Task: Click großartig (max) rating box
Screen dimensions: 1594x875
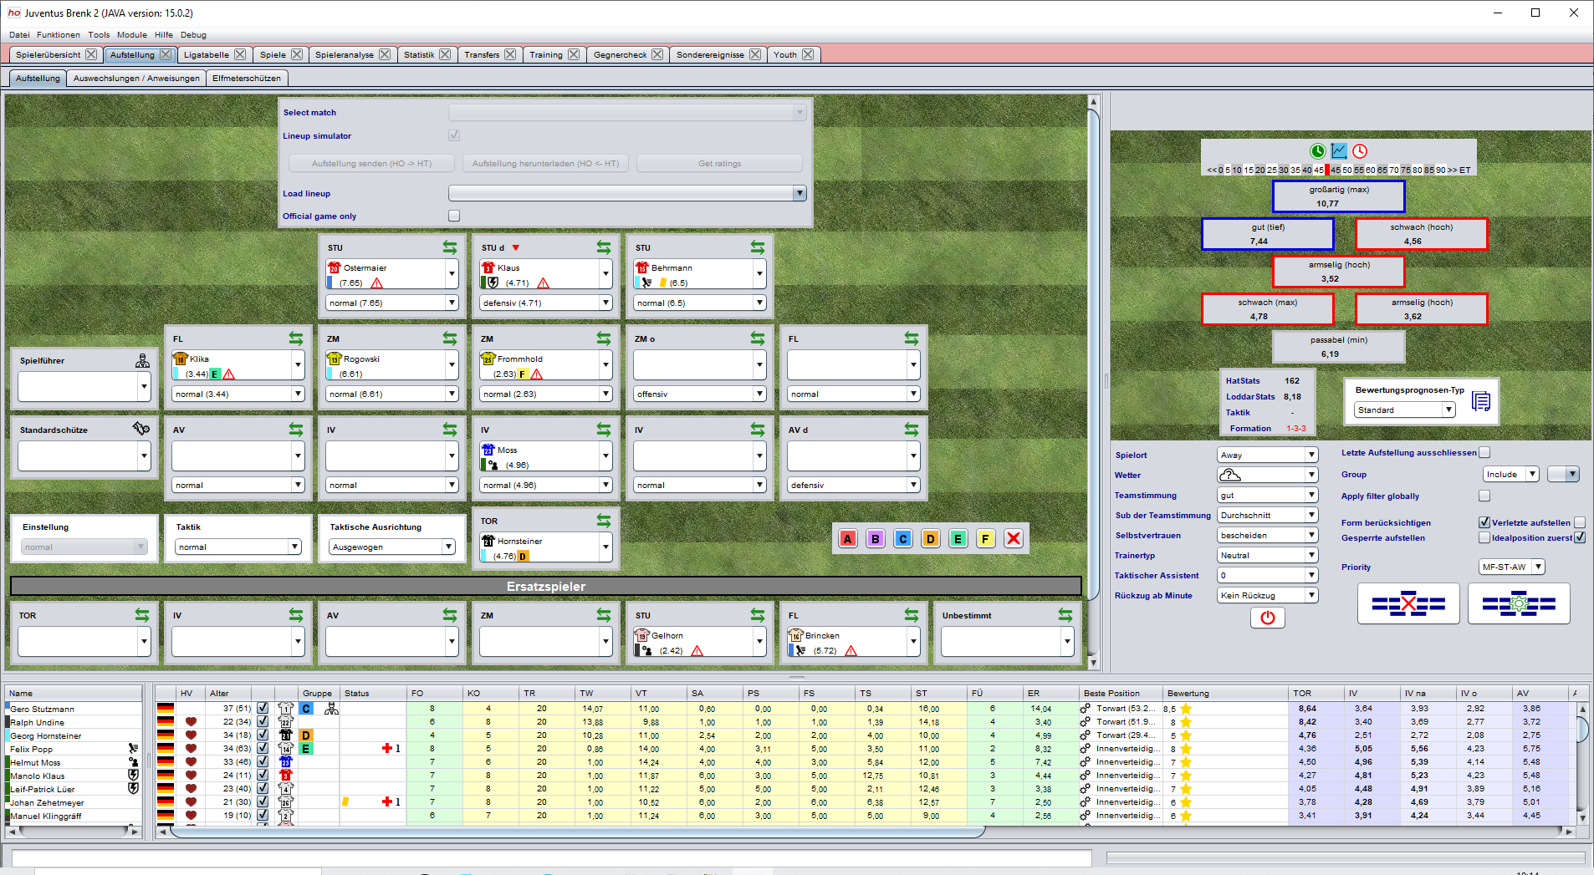Action: [x=1338, y=196]
